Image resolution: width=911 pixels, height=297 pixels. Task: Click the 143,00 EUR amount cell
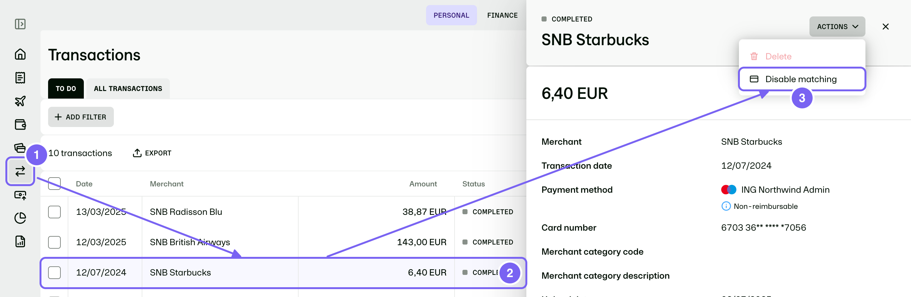[x=422, y=242]
